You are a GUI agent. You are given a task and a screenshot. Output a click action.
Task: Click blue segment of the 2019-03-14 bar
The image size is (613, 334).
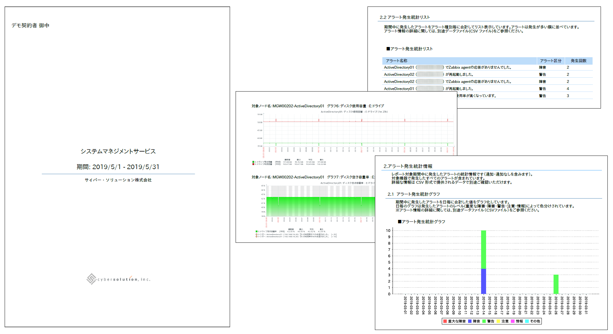click(x=484, y=281)
